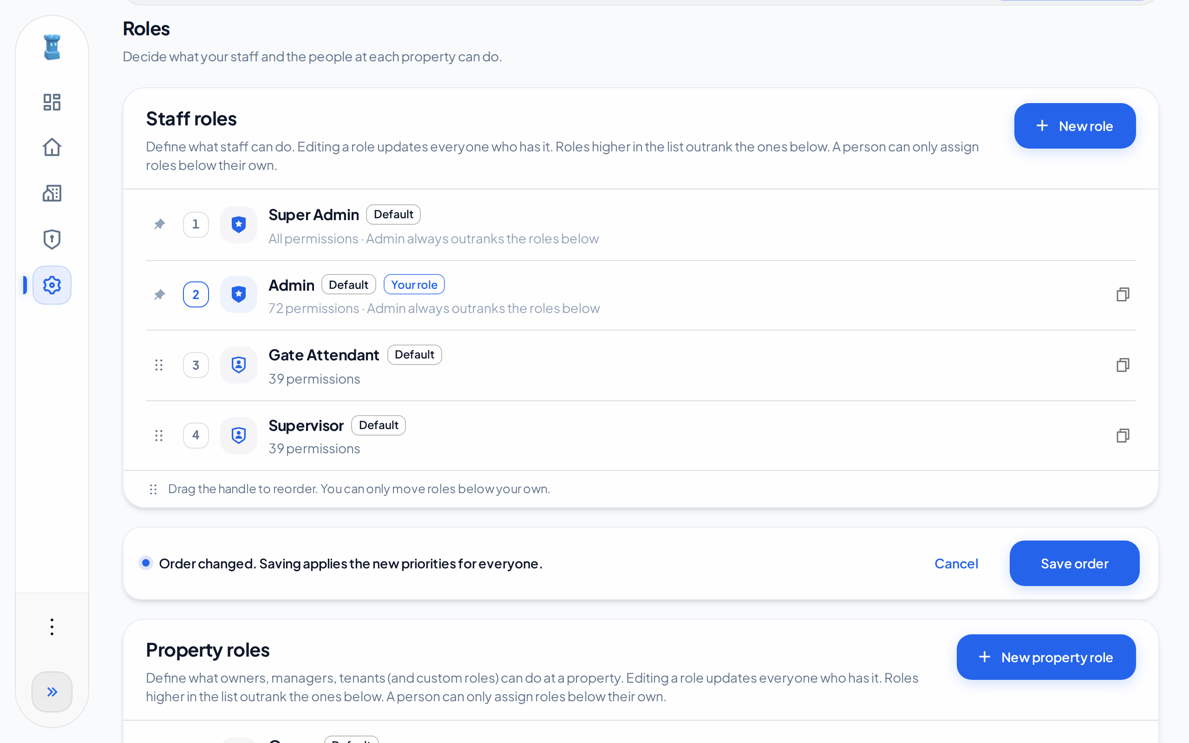
Task: Click the Super Admin shield star icon
Action: point(239,225)
